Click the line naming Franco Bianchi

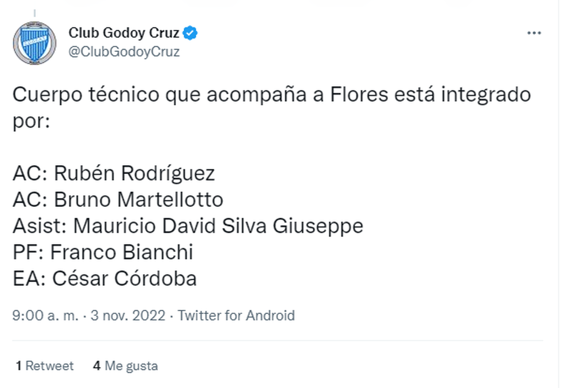(x=103, y=252)
